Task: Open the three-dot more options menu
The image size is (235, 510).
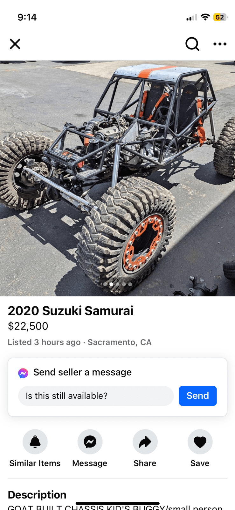Action: [x=220, y=44]
